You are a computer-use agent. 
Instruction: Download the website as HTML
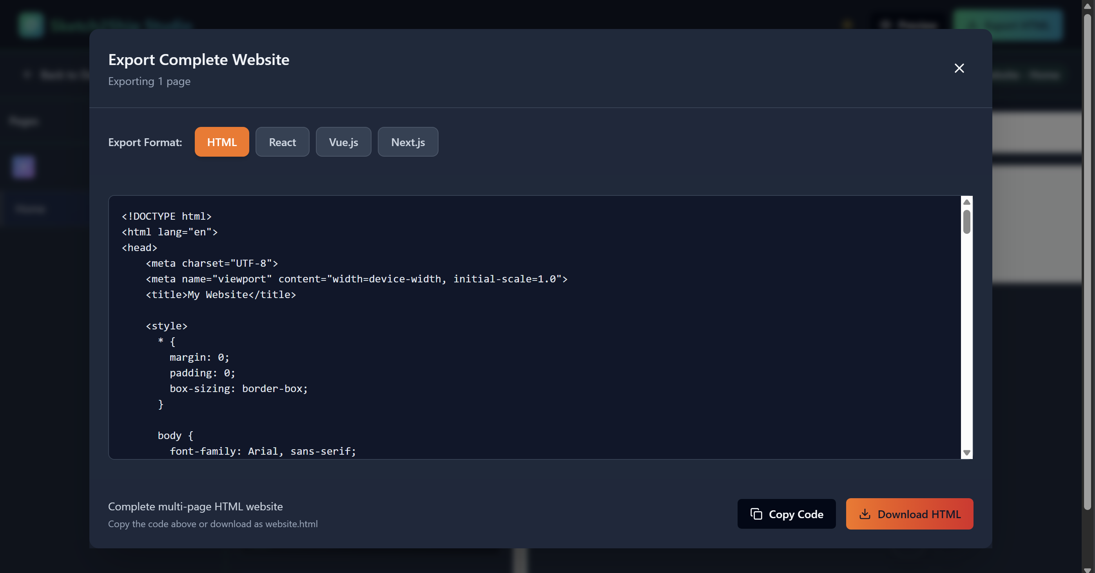click(x=909, y=513)
